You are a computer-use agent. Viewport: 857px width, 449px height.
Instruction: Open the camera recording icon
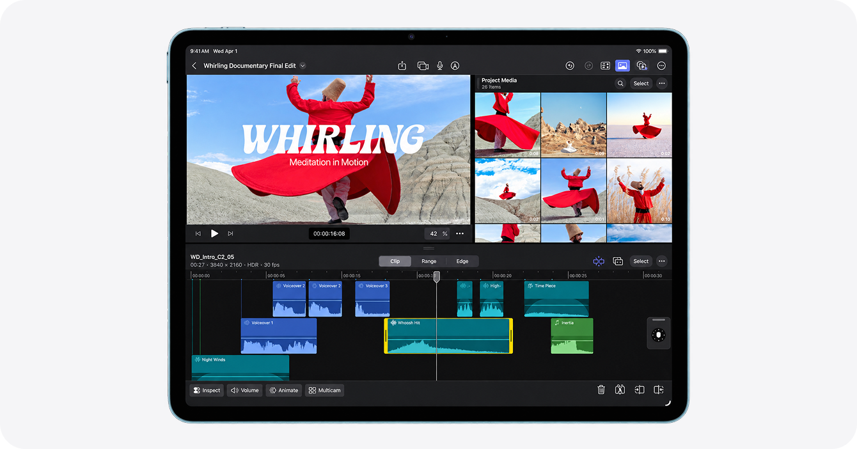[423, 66]
